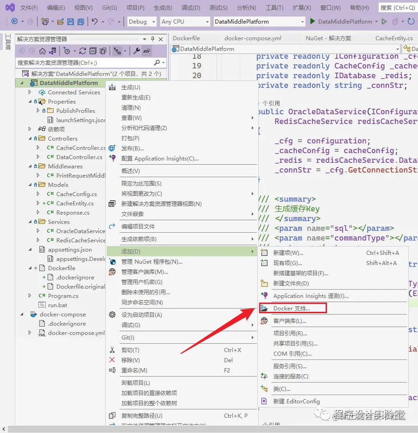Start debugging with green play DataMiddlePlatform
The height and width of the screenshot is (433, 418).
pyautogui.click(x=341, y=21)
